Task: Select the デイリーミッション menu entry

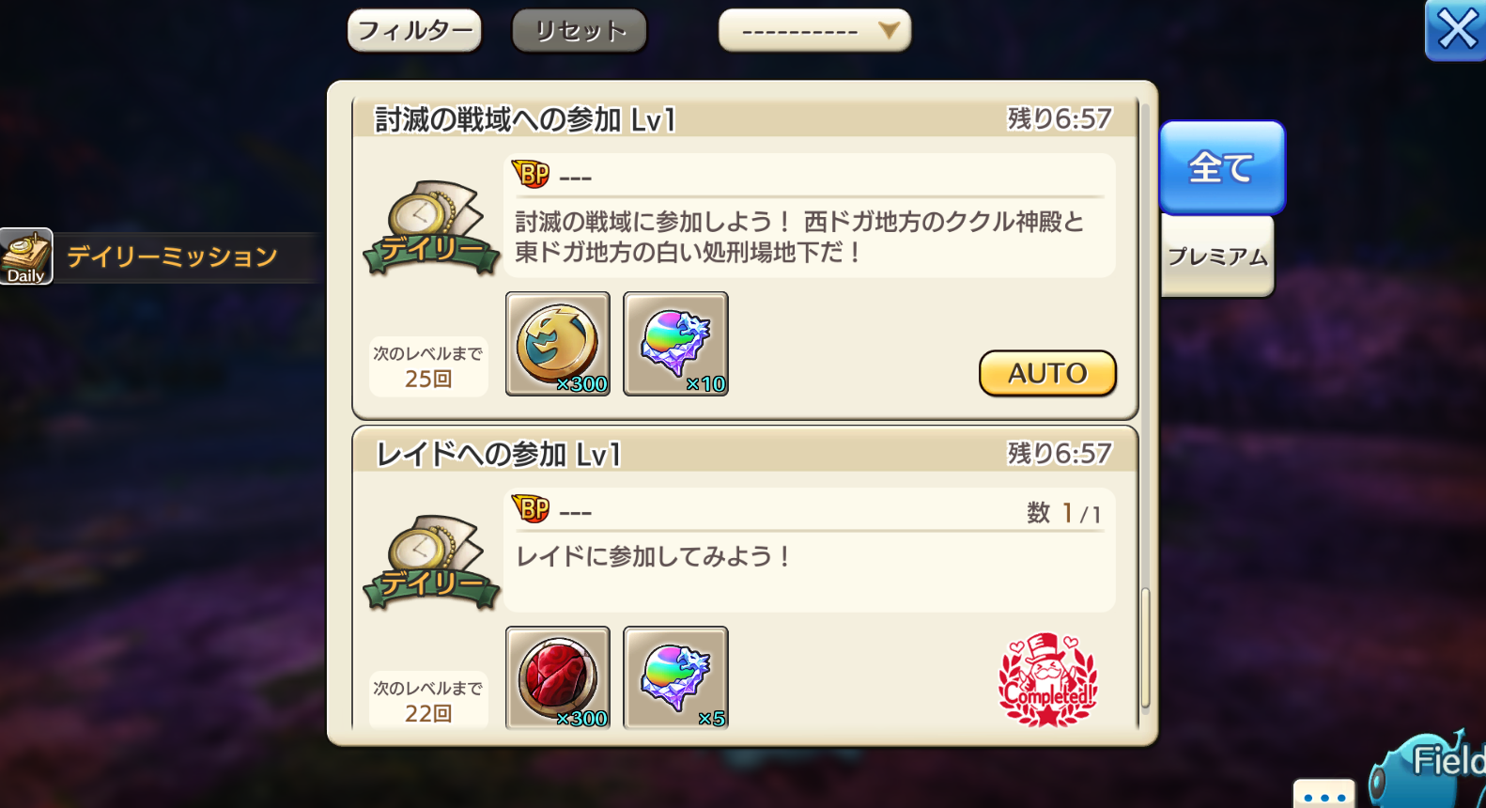Action: (172, 256)
